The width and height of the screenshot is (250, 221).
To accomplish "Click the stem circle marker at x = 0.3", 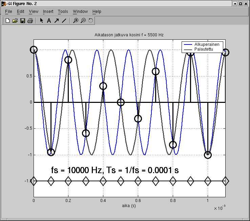I will tap(86, 133).
